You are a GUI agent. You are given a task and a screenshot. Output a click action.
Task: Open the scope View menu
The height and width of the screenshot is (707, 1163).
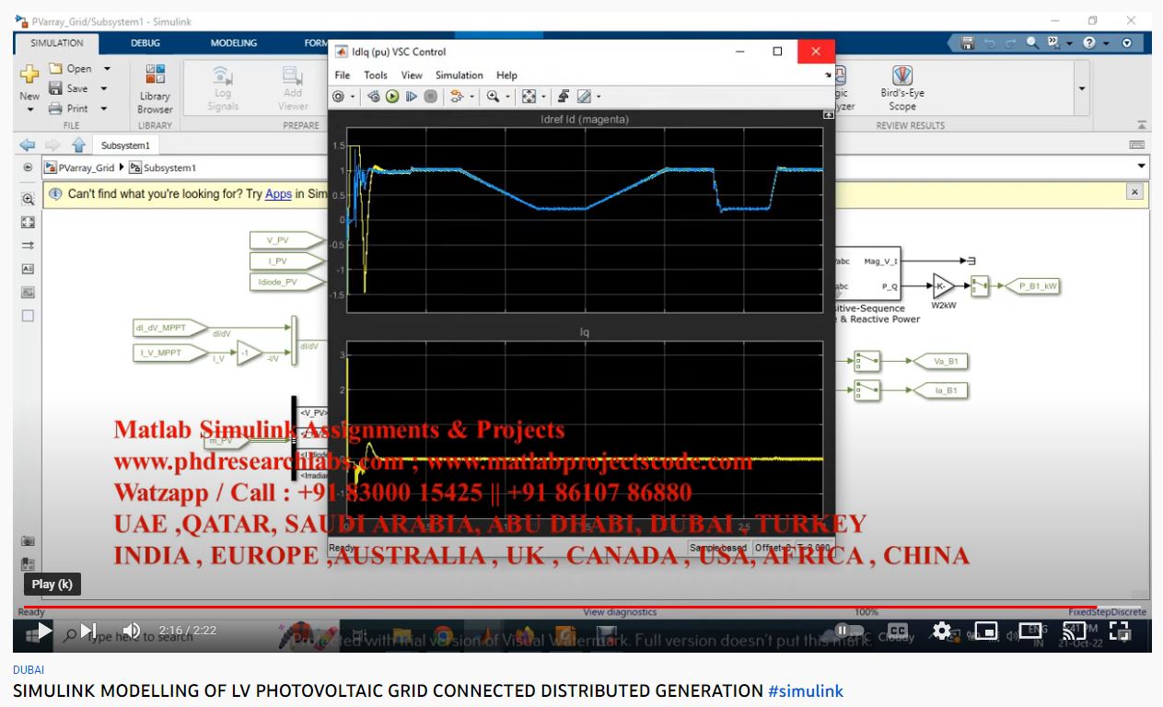click(412, 75)
